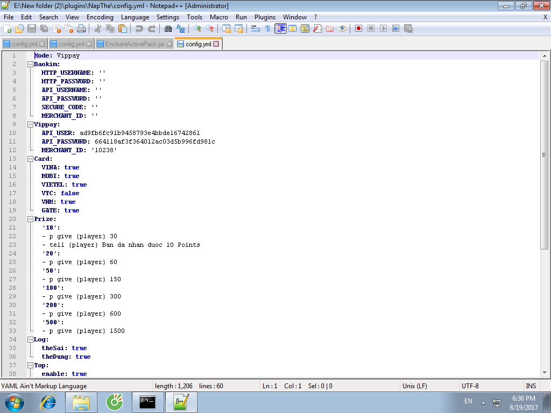
Task: Click the Print toolbar icon
Action: (x=81, y=29)
